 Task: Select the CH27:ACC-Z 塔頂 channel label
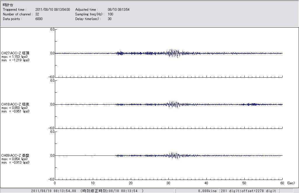click(15, 53)
